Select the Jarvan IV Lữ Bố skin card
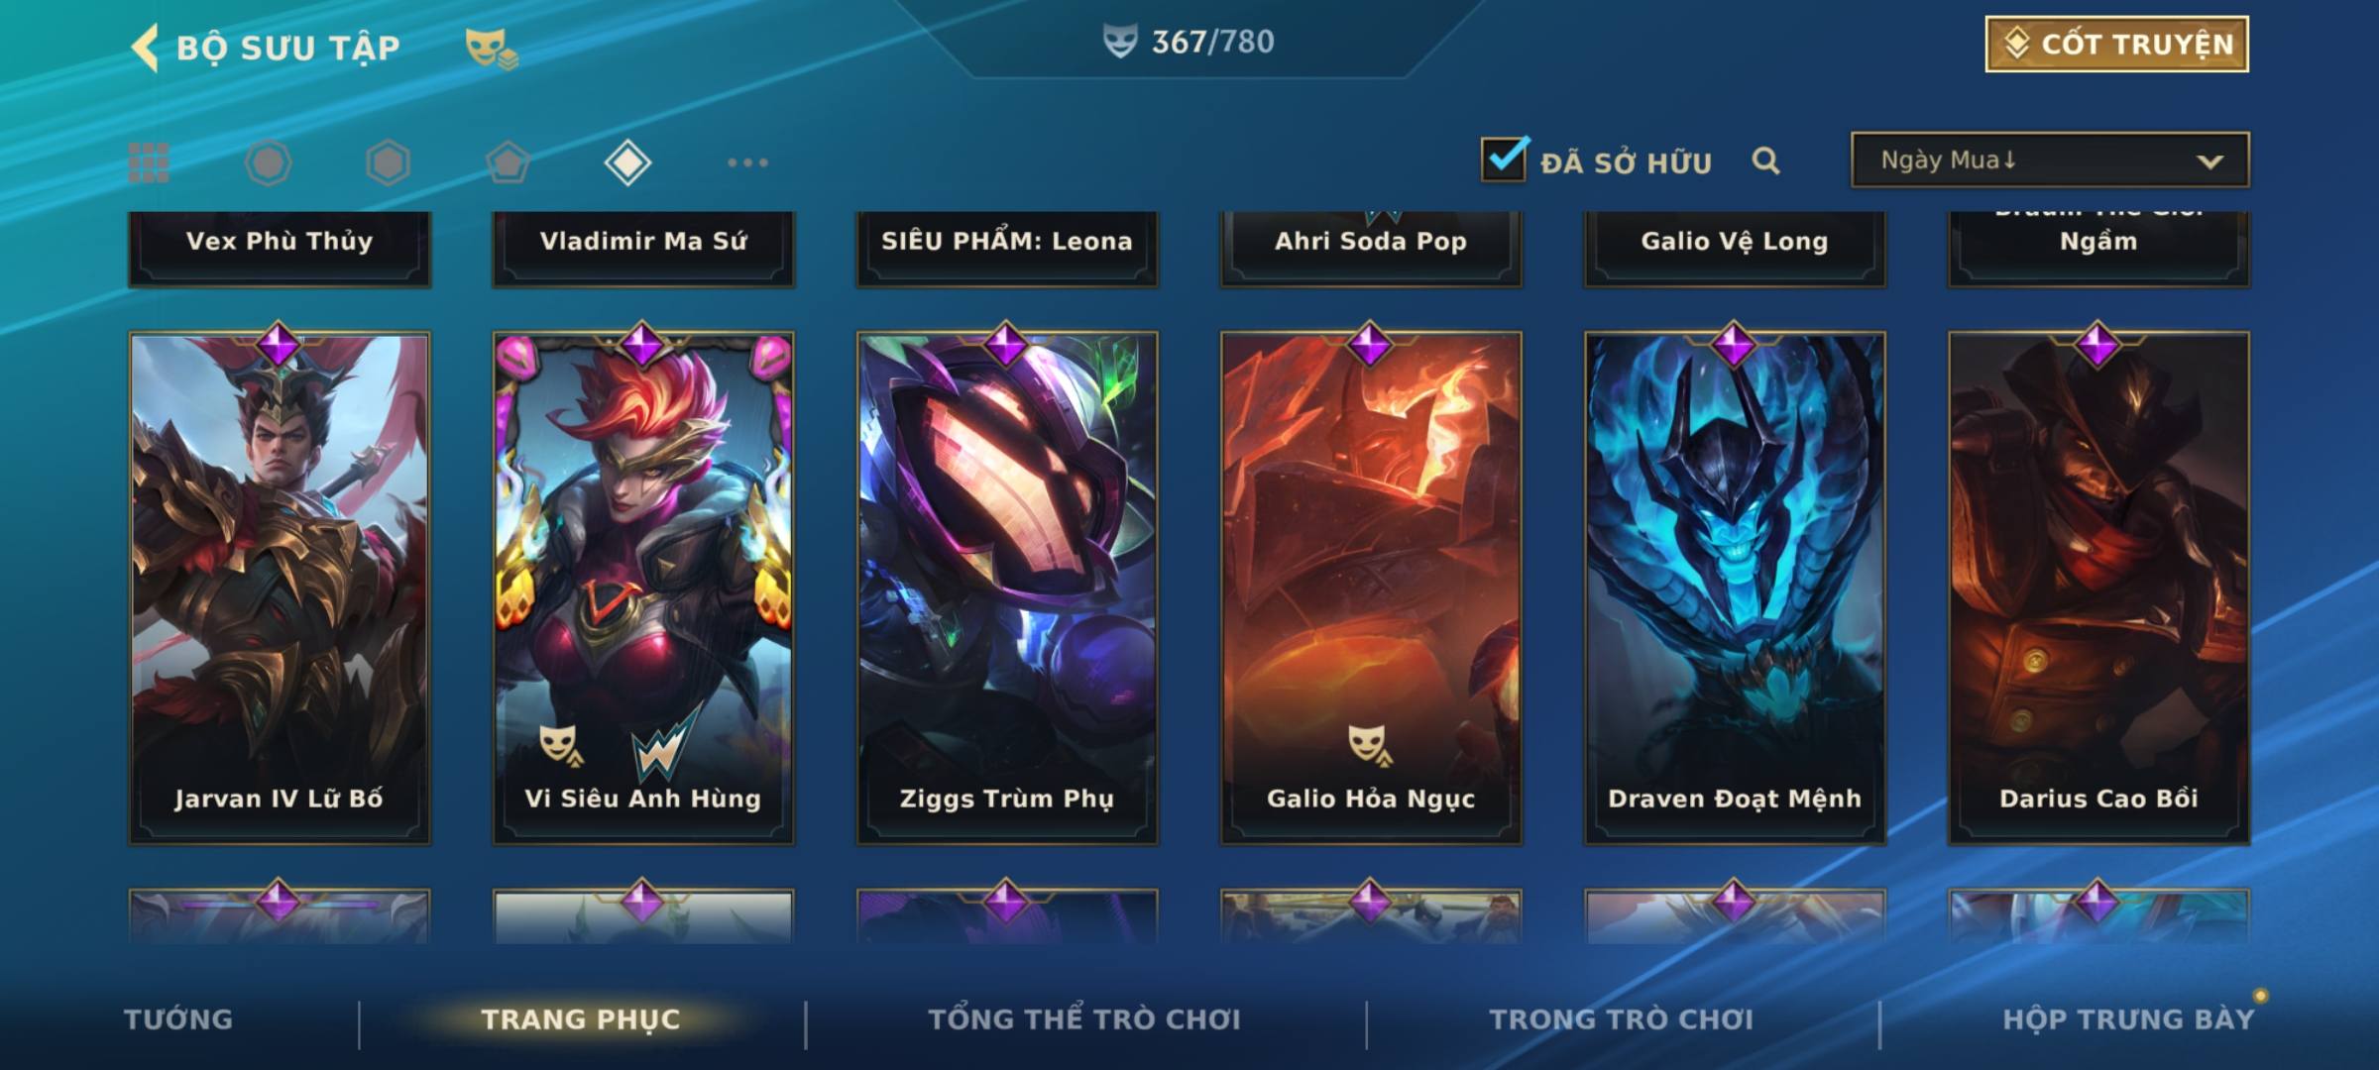The height and width of the screenshot is (1070, 2379). (x=280, y=587)
